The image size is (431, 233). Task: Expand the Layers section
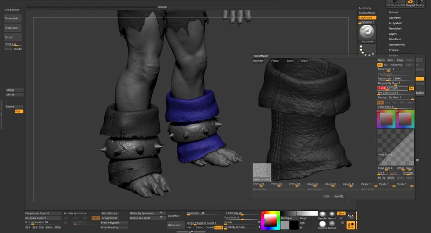pyautogui.click(x=392, y=34)
